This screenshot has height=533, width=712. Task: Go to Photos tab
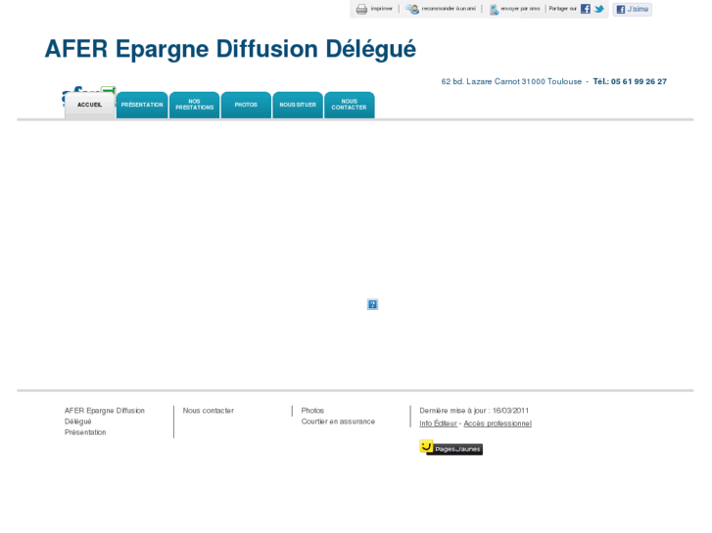[246, 106]
